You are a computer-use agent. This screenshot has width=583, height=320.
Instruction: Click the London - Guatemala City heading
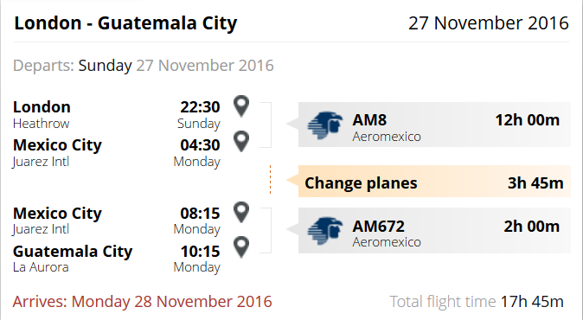point(125,23)
